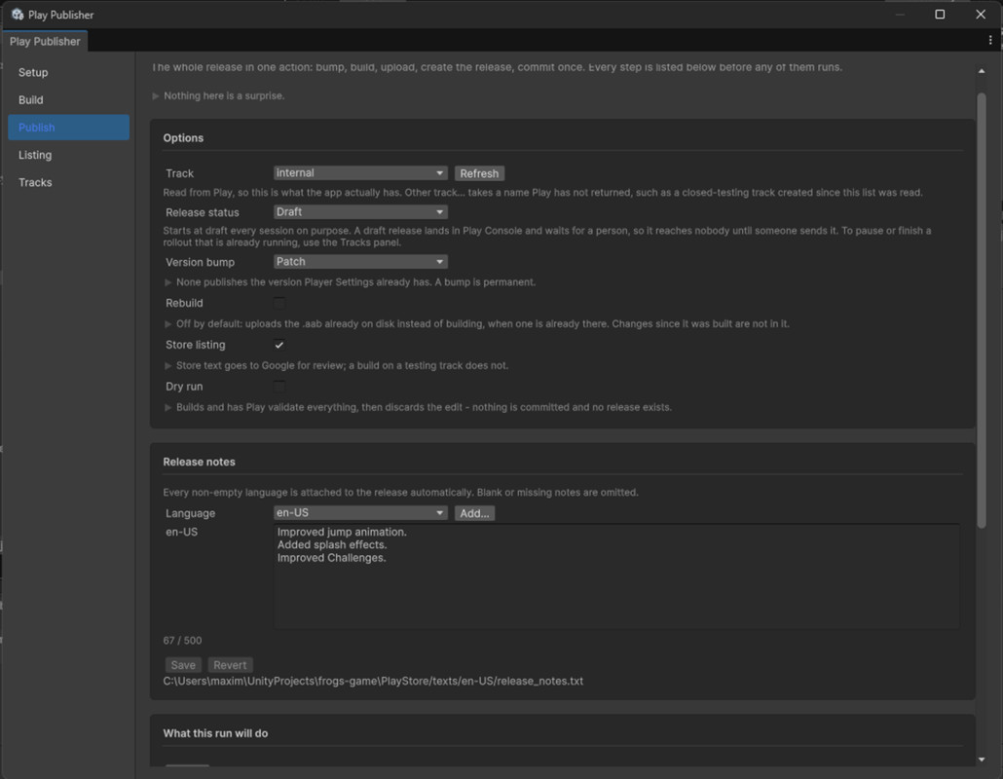Open the Build section in sidebar

[x=68, y=99]
